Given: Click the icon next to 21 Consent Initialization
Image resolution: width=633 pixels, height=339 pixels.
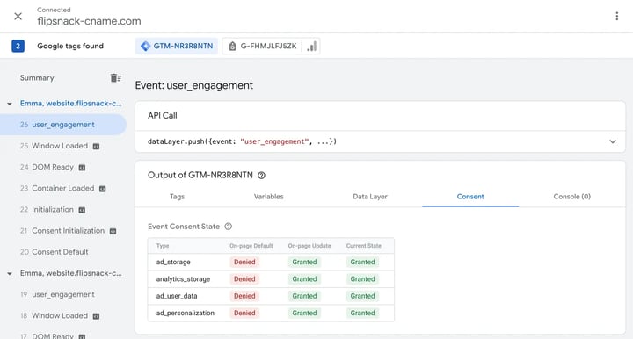Looking at the screenshot, I should (113, 231).
